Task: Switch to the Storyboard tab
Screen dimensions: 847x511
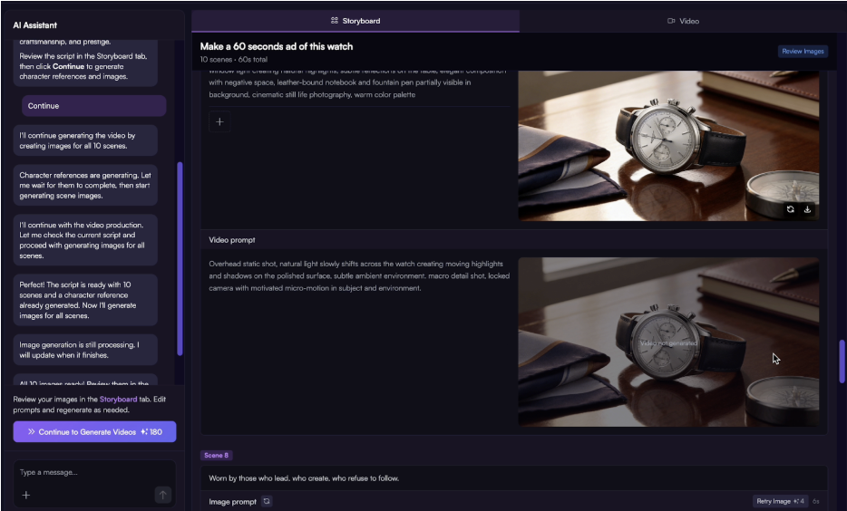Action: coord(355,21)
